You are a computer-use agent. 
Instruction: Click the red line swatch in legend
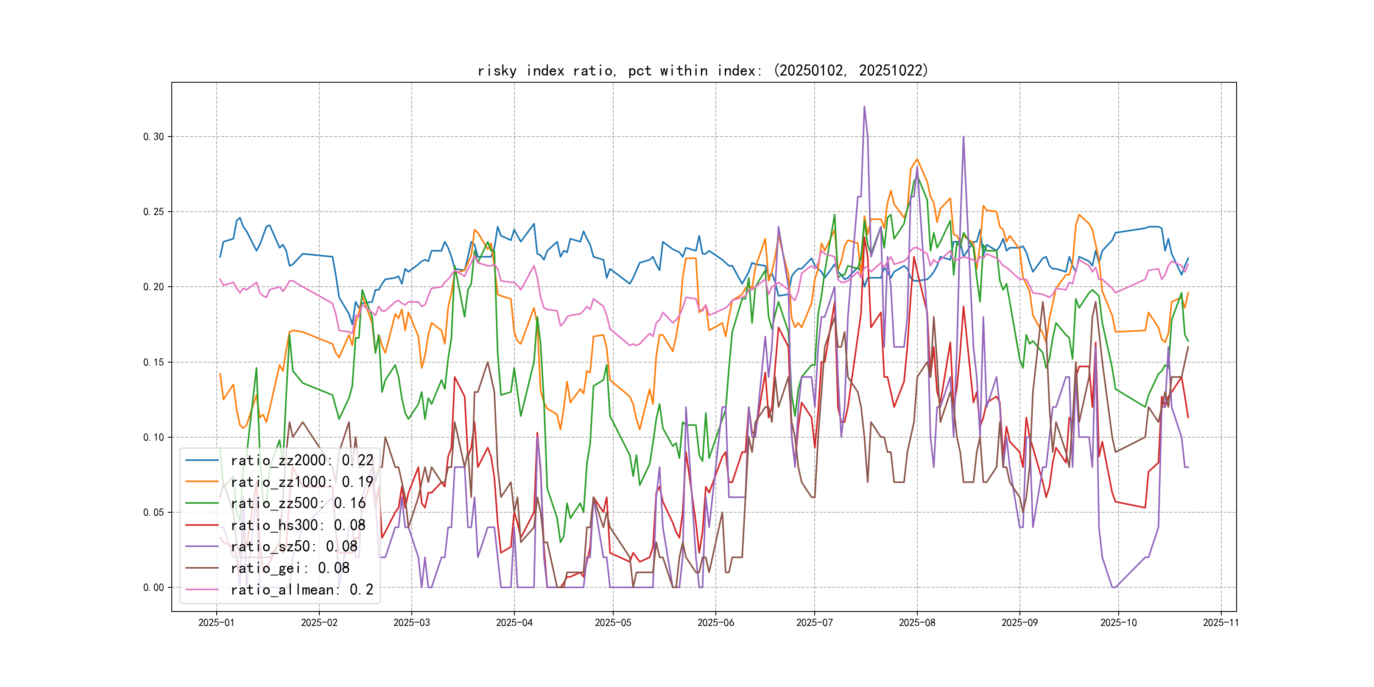[201, 525]
